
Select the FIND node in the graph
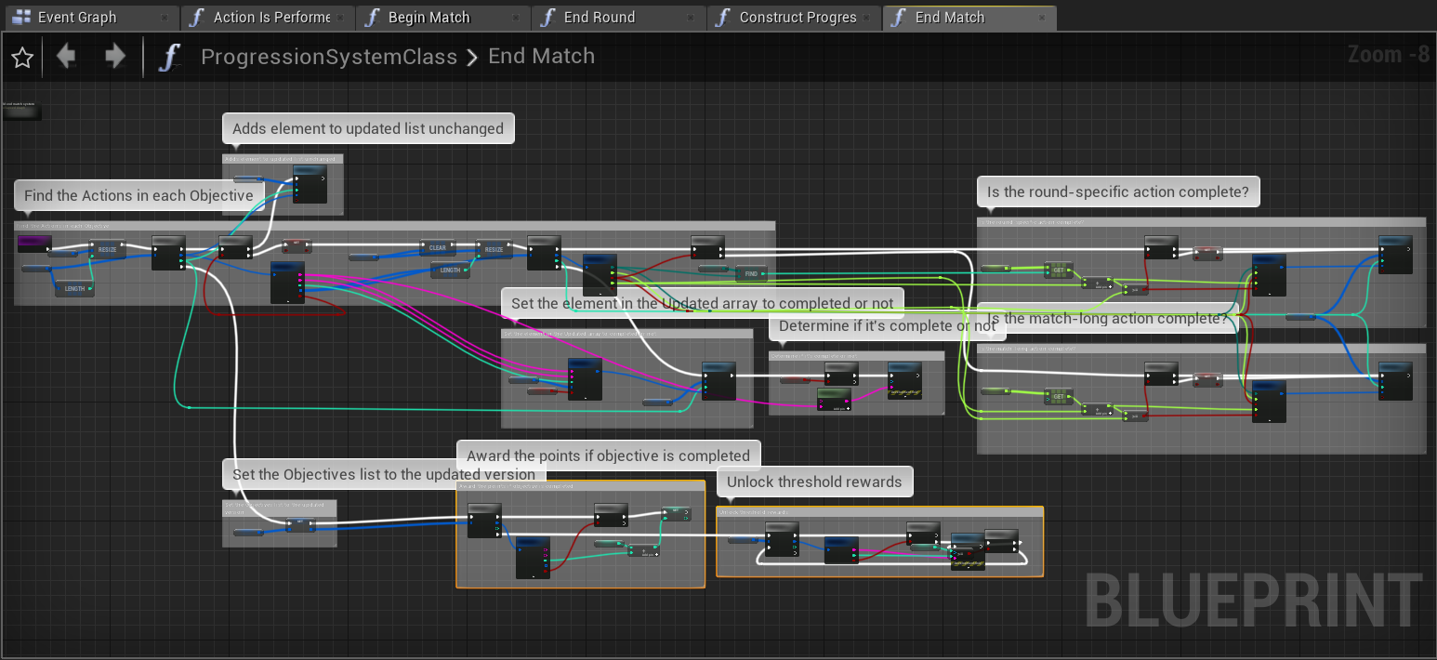point(751,273)
